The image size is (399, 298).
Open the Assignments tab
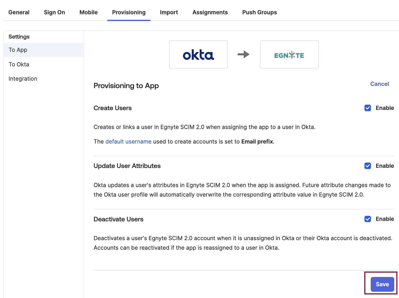(210, 12)
